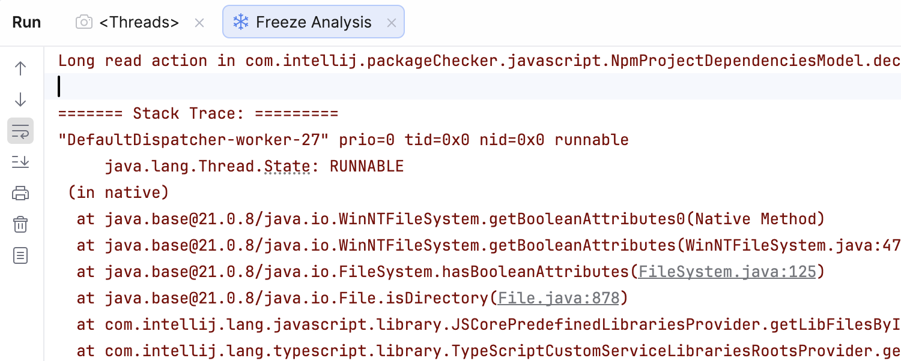This screenshot has width=901, height=361.
Task: Click the underlined State word
Action: click(x=287, y=166)
